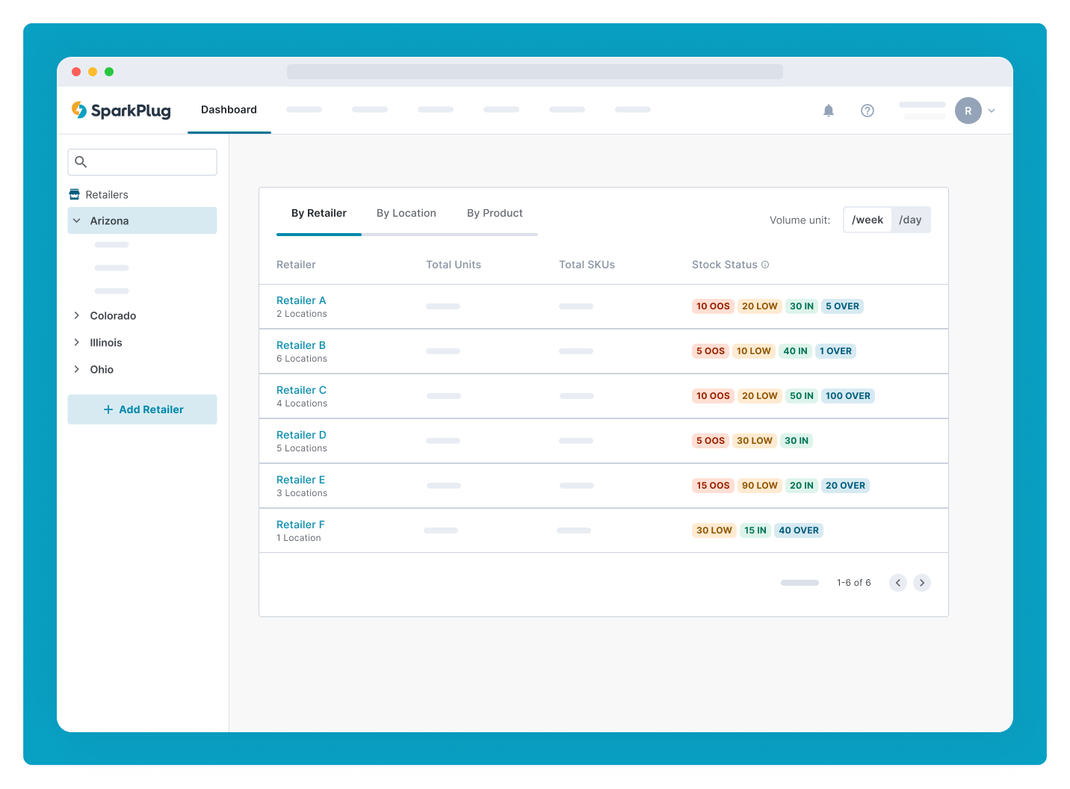
Task: Expand the Colorado tree item
Action: point(76,315)
